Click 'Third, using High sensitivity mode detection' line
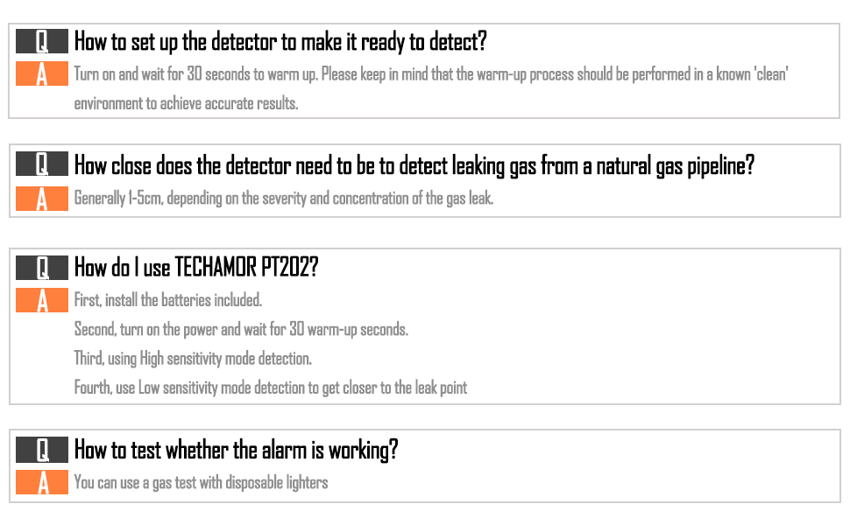 click(x=193, y=358)
